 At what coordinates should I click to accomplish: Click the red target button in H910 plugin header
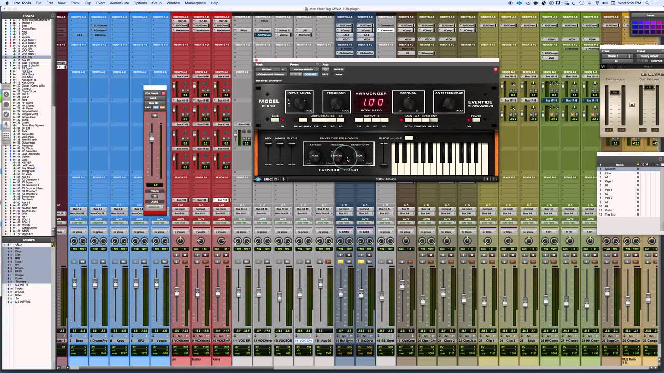[x=495, y=69]
